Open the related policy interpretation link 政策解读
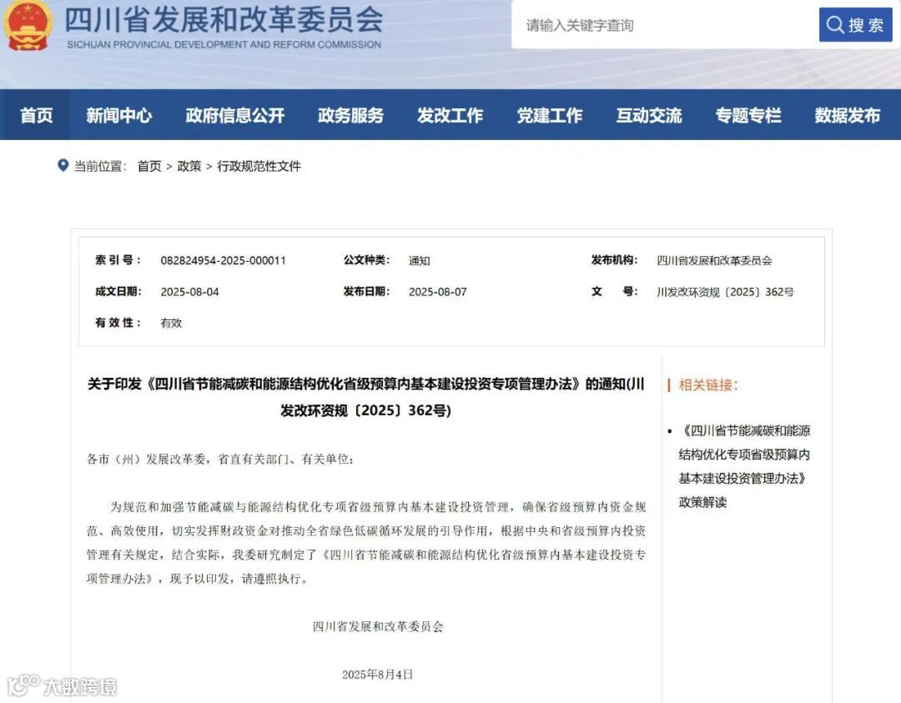 point(744,466)
